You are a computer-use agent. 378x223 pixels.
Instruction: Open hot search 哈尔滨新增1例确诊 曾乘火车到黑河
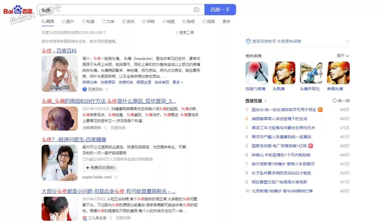(x=283, y=164)
